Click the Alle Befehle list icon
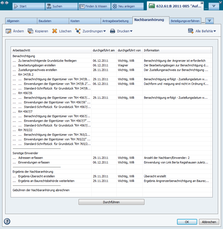The width and height of the screenshot is (223, 229). point(191,31)
